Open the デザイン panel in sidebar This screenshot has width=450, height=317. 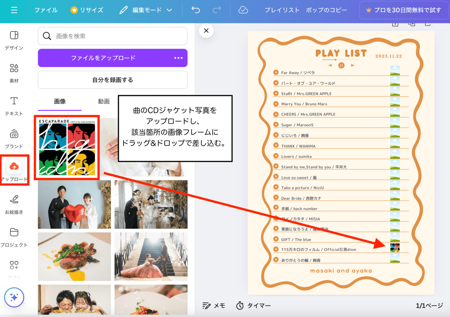point(14,40)
